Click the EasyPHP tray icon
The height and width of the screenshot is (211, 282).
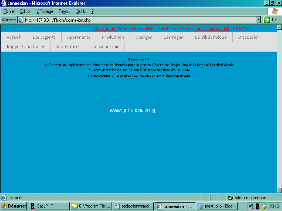pos(258,206)
